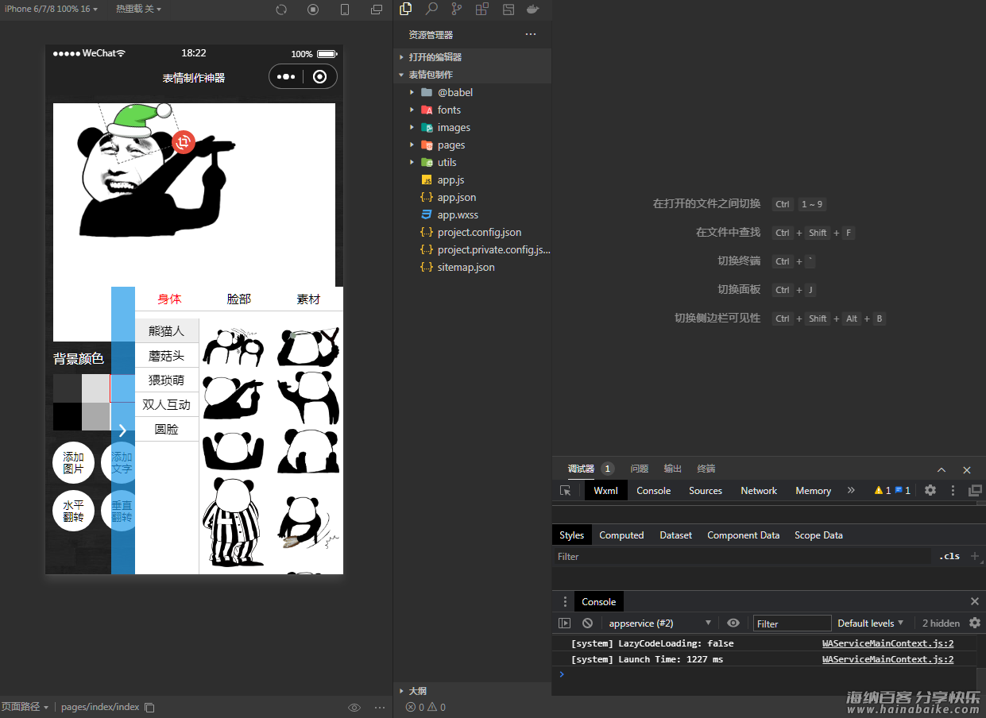Open the 页面路径 dropdown in the status bar

[x=25, y=707]
